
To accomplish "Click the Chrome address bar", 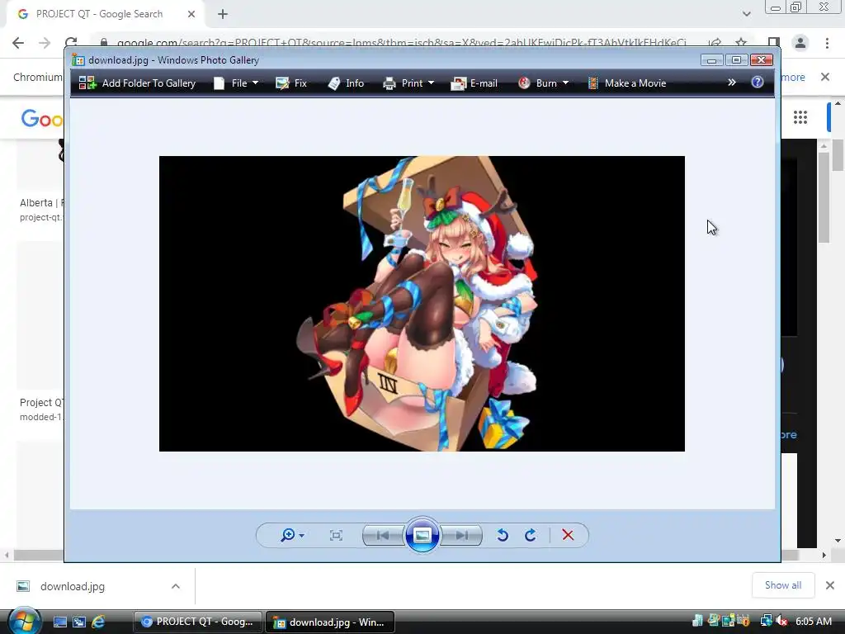I will 402,43.
